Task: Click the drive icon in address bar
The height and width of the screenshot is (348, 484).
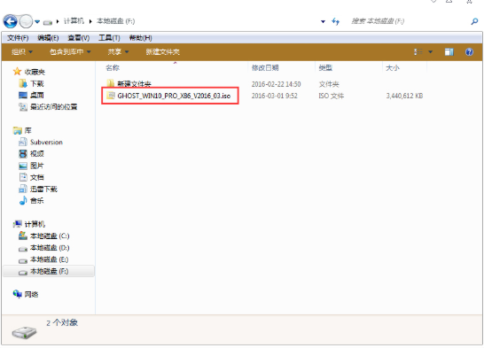Action: [x=48, y=22]
